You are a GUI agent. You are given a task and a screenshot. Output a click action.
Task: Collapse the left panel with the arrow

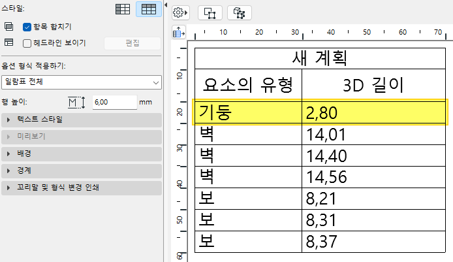(x=166, y=5)
